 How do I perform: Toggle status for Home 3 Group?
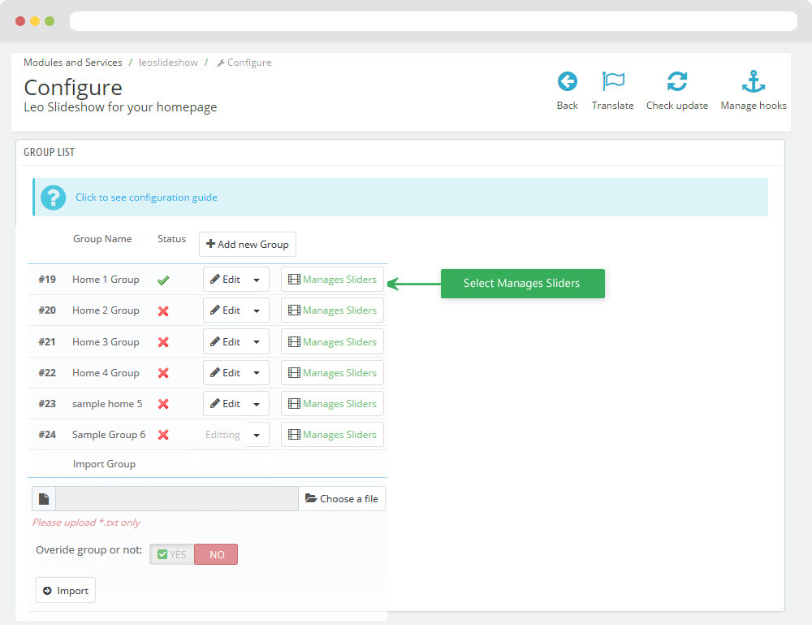click(163, 342)
